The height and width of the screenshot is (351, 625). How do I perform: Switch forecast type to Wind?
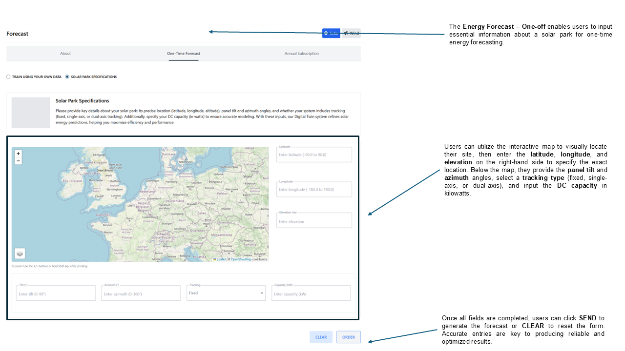pos(351,33)
